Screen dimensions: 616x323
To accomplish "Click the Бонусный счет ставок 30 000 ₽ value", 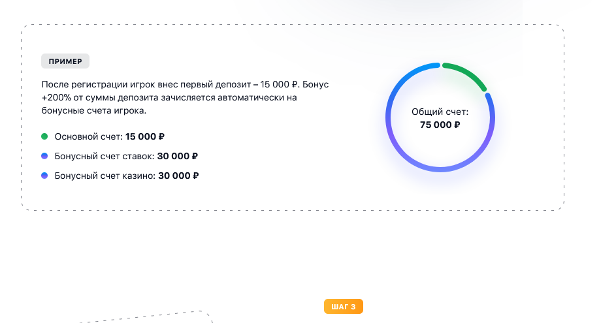I will tap(178, 156).
